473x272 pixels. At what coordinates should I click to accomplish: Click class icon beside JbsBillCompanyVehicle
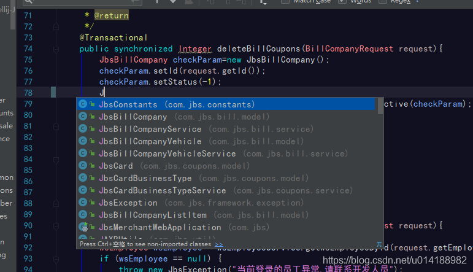pyautogui.click(x=83, y=141)
